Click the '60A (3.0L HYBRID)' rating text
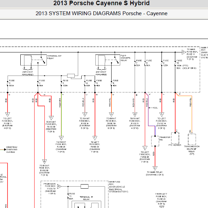Viewport: 208px width, 208px height. coord(186,68)
